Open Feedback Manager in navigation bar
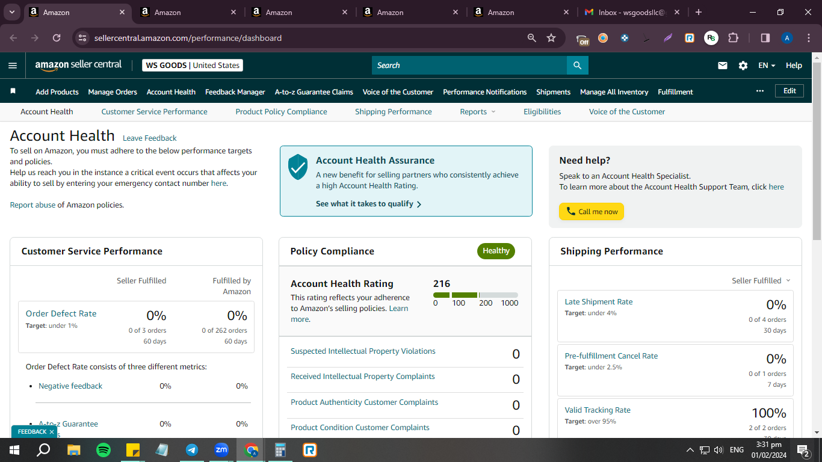 (235, 92)
